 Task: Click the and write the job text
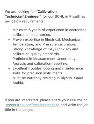(75, 105)
